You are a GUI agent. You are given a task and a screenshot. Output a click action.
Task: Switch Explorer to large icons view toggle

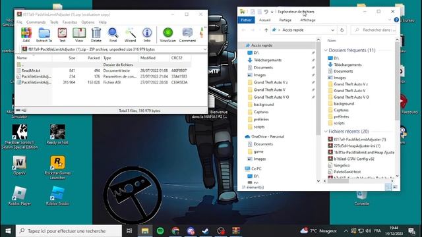point(395,187)
